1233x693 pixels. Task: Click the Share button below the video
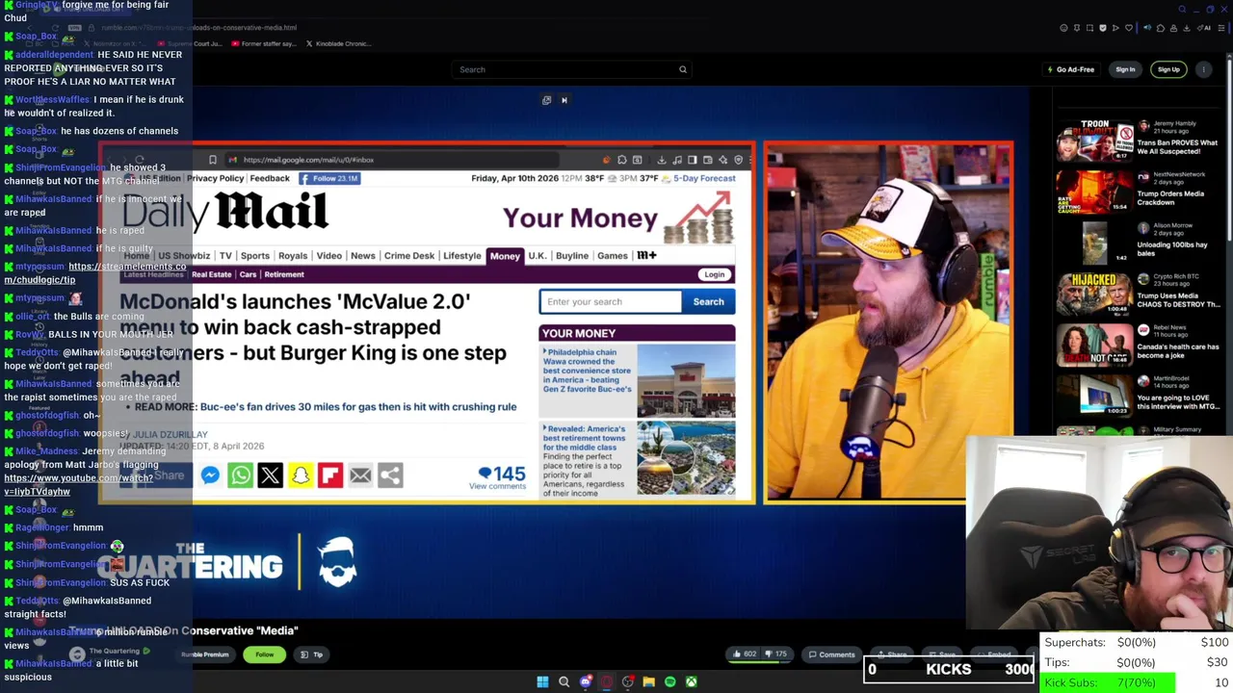coord(892,654)
